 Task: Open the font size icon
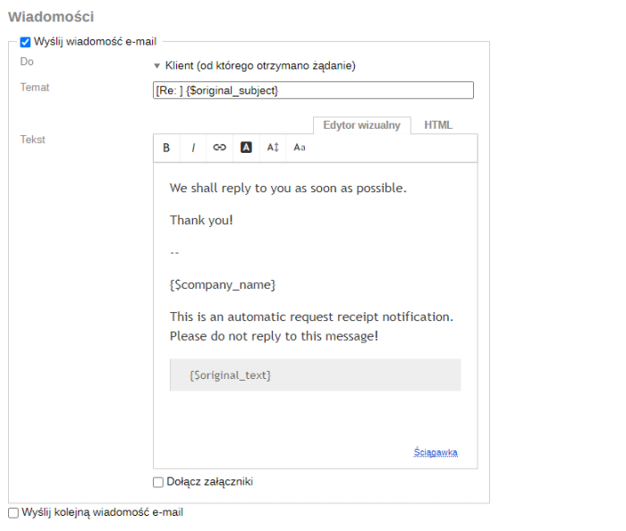click(x=273, y=147)
